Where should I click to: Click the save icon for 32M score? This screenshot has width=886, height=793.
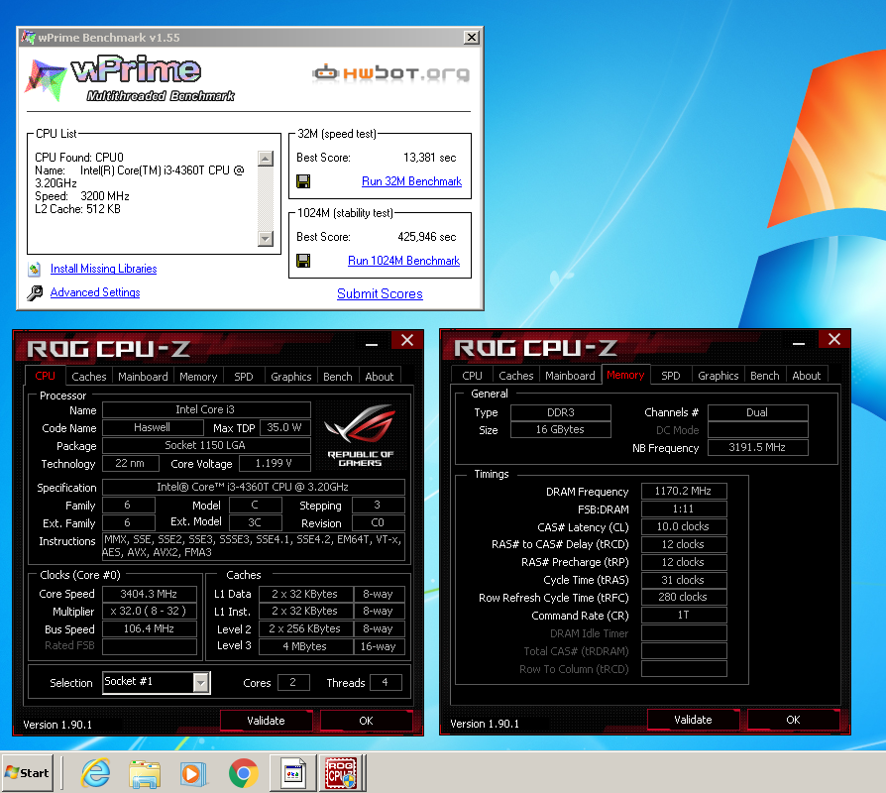(303, 181)
